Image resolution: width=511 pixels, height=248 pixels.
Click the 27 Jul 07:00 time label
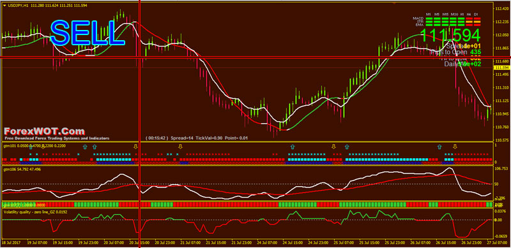(498, 243)
